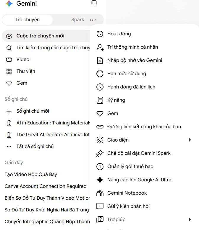Image resolution: width=199 pixels, height=230 pixels.
Task: Click the Gemini Spark shooting star icon
Action: (x=100, y=153)
